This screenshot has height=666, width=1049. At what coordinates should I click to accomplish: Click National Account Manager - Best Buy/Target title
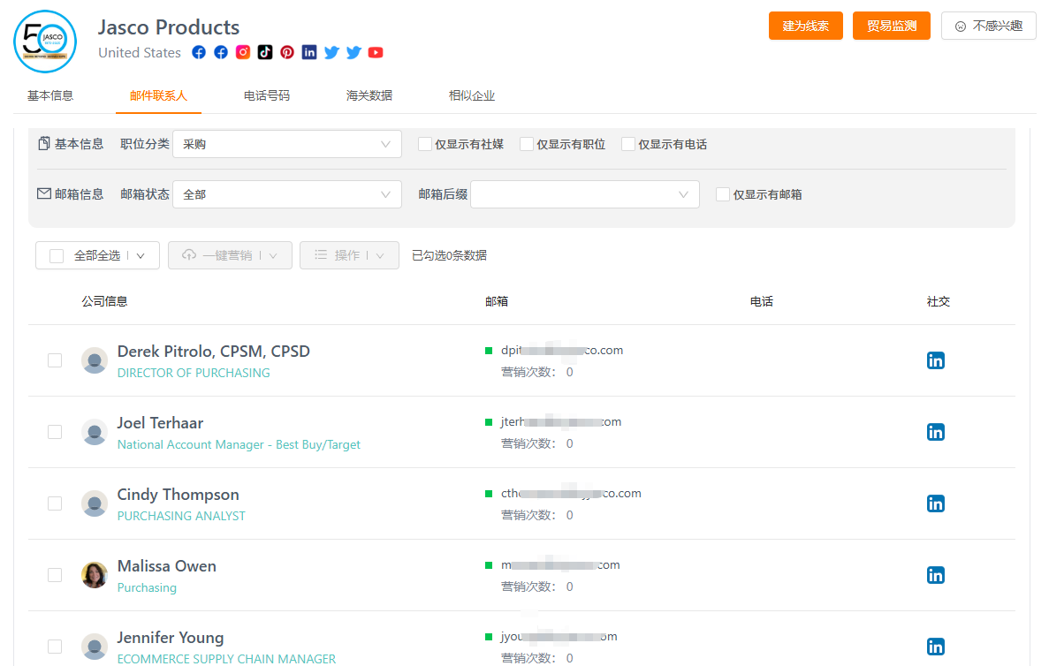coord(239,444)
